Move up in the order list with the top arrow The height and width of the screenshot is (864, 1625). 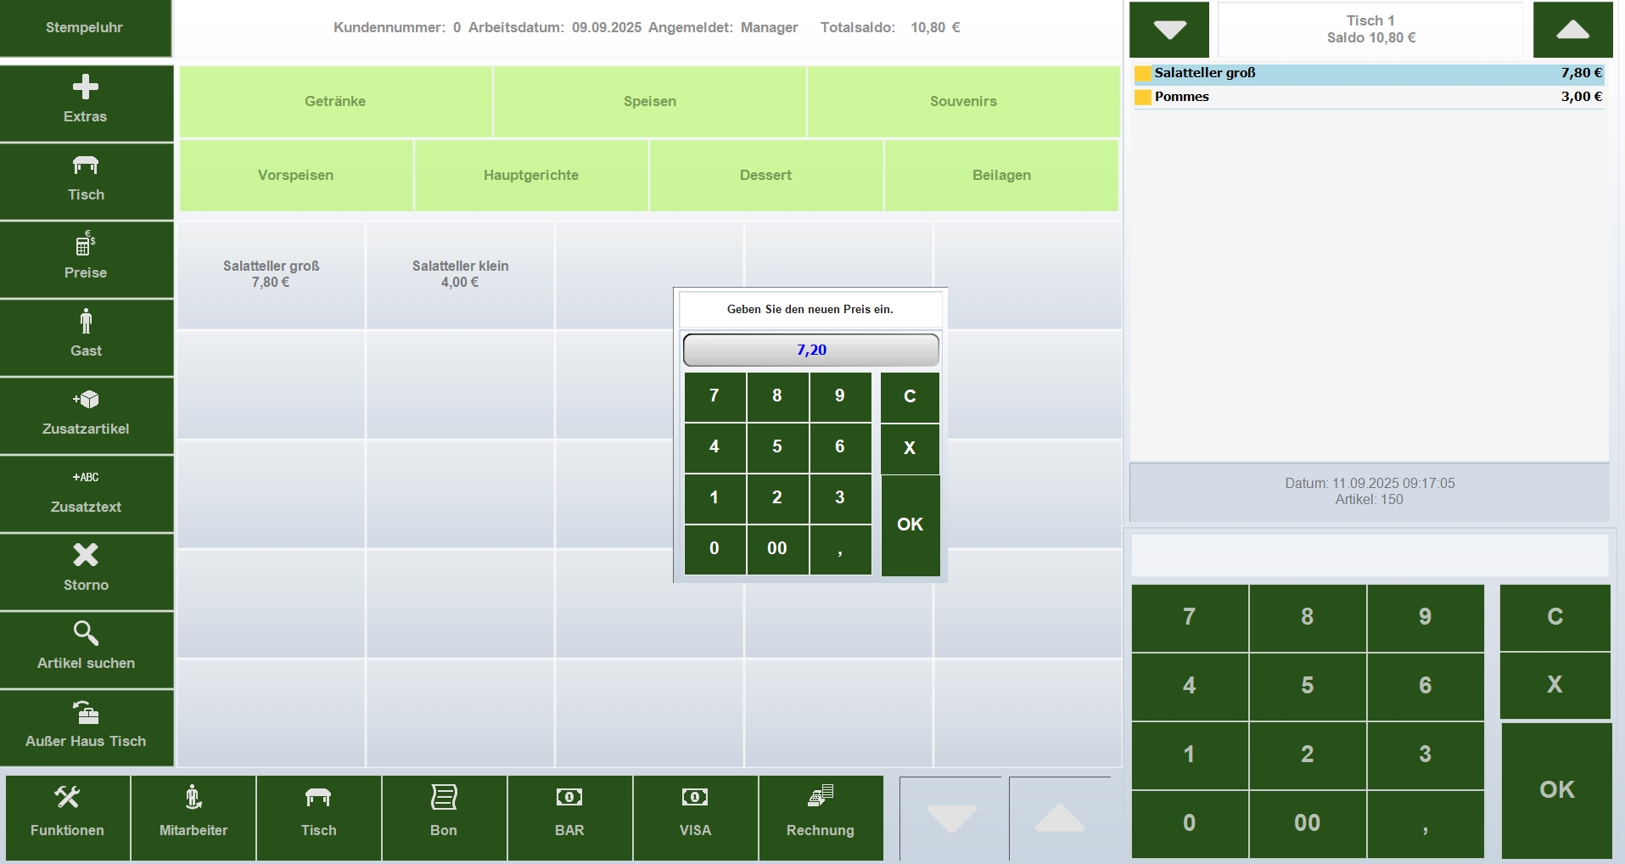[x=1572, y=30]
